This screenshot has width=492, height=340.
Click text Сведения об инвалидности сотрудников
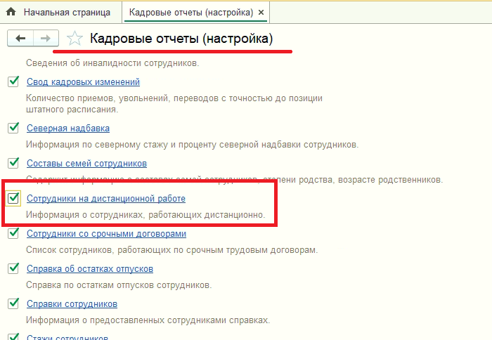coord(112,63)
